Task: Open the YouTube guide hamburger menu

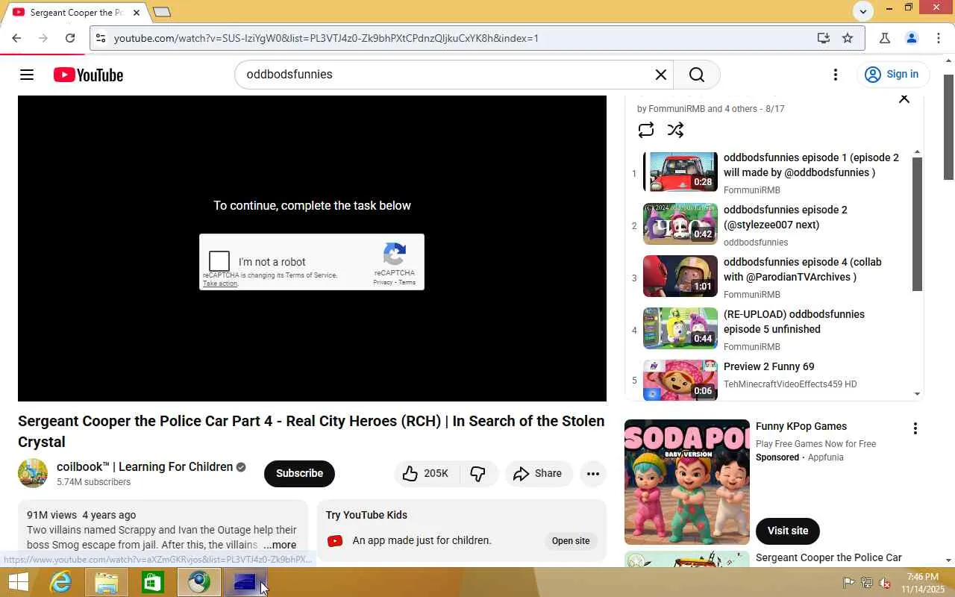Action: point(27,75)
